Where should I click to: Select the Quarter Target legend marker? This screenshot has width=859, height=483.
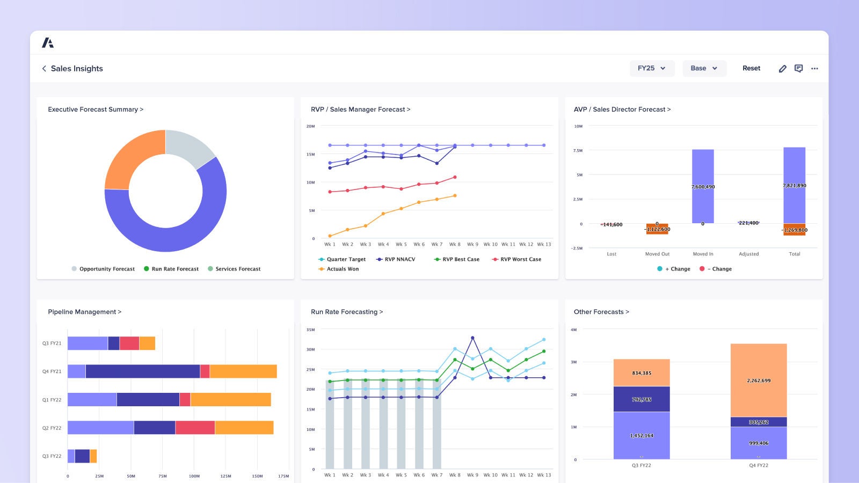click(x=321, y=259)
